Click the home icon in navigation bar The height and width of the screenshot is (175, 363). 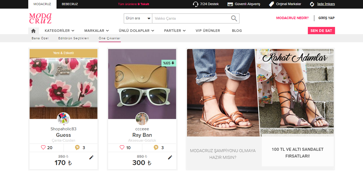point(33,31)
